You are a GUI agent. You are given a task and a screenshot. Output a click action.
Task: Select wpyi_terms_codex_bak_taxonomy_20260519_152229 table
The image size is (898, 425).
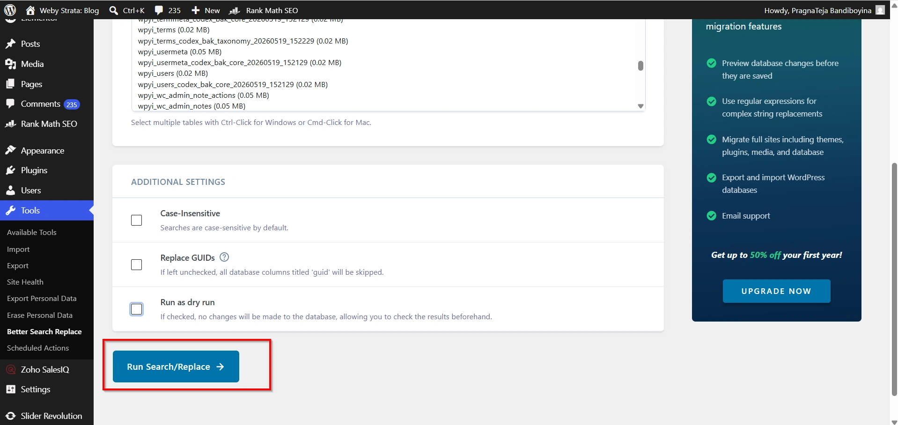point(243,41)
